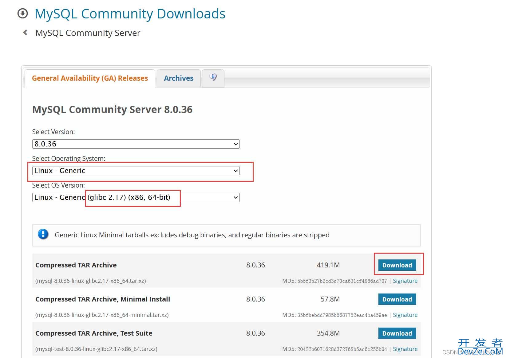Click the first row's Compressed TAR Archive title
This screenshot has height=358, width=506.
[x=76, y=265]
